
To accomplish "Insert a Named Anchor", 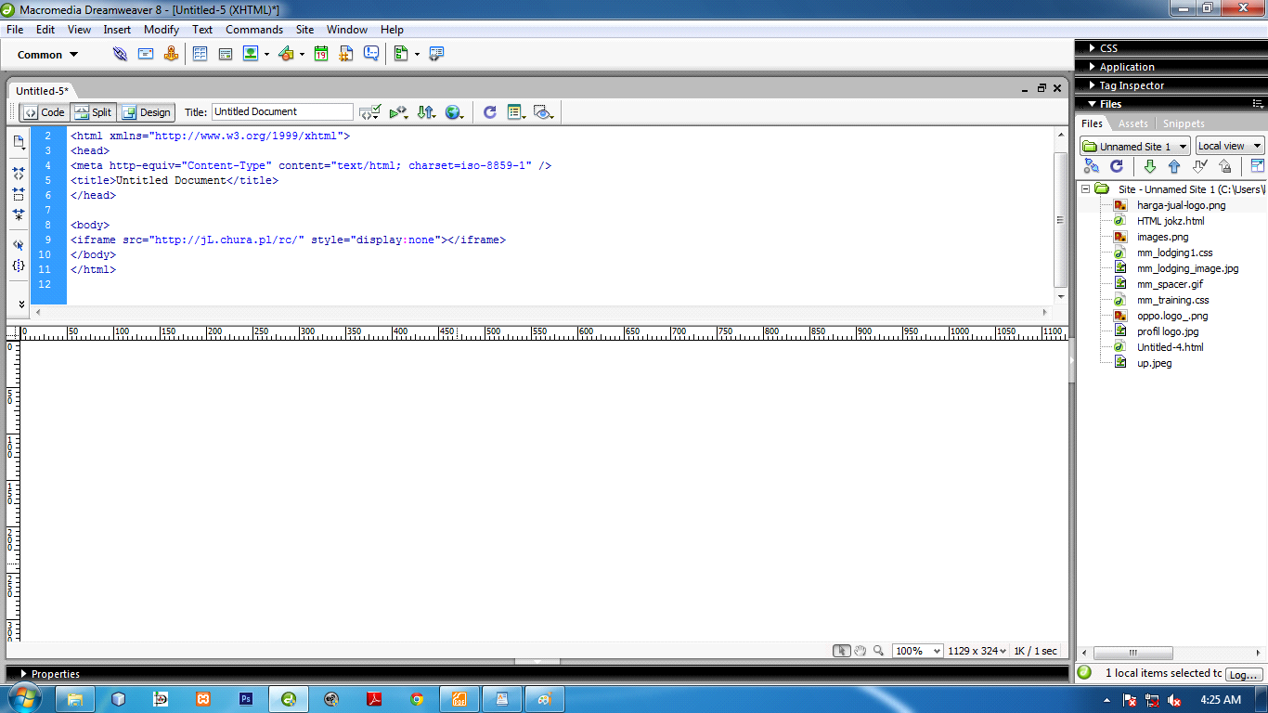I will (x=171, y=54).
